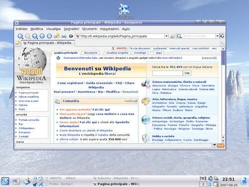Image resolution: width=249 pixels, height=187 pixels.
Task: Open the Indirizzo menu
Action: (21, 29)
